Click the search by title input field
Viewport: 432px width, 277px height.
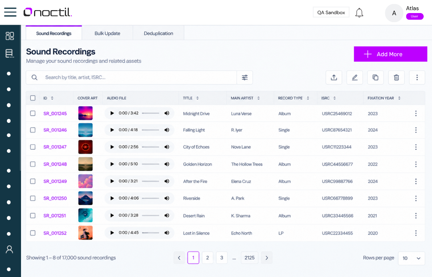pyautogui.click(x=131, y=78)
